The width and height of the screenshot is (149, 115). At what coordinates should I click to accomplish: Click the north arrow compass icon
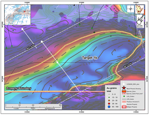(130, 9)
